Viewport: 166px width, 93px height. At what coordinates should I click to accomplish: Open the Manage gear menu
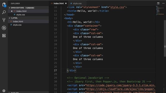(x=4, y=91)
